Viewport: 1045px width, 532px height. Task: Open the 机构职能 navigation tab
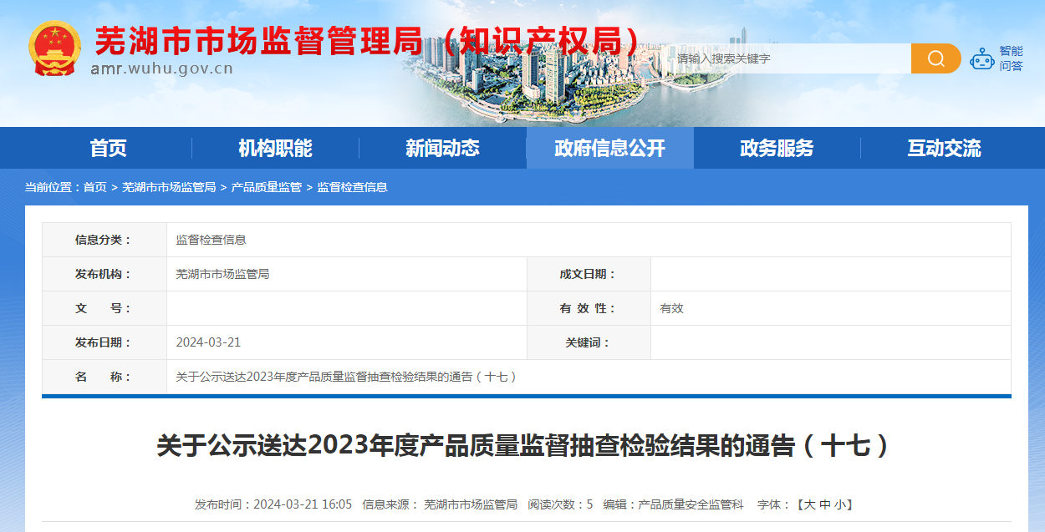point(276,148)
